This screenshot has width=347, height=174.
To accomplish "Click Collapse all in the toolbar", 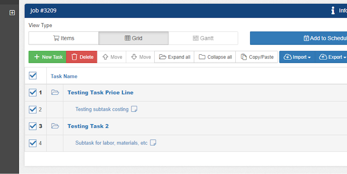I will 215,57.
